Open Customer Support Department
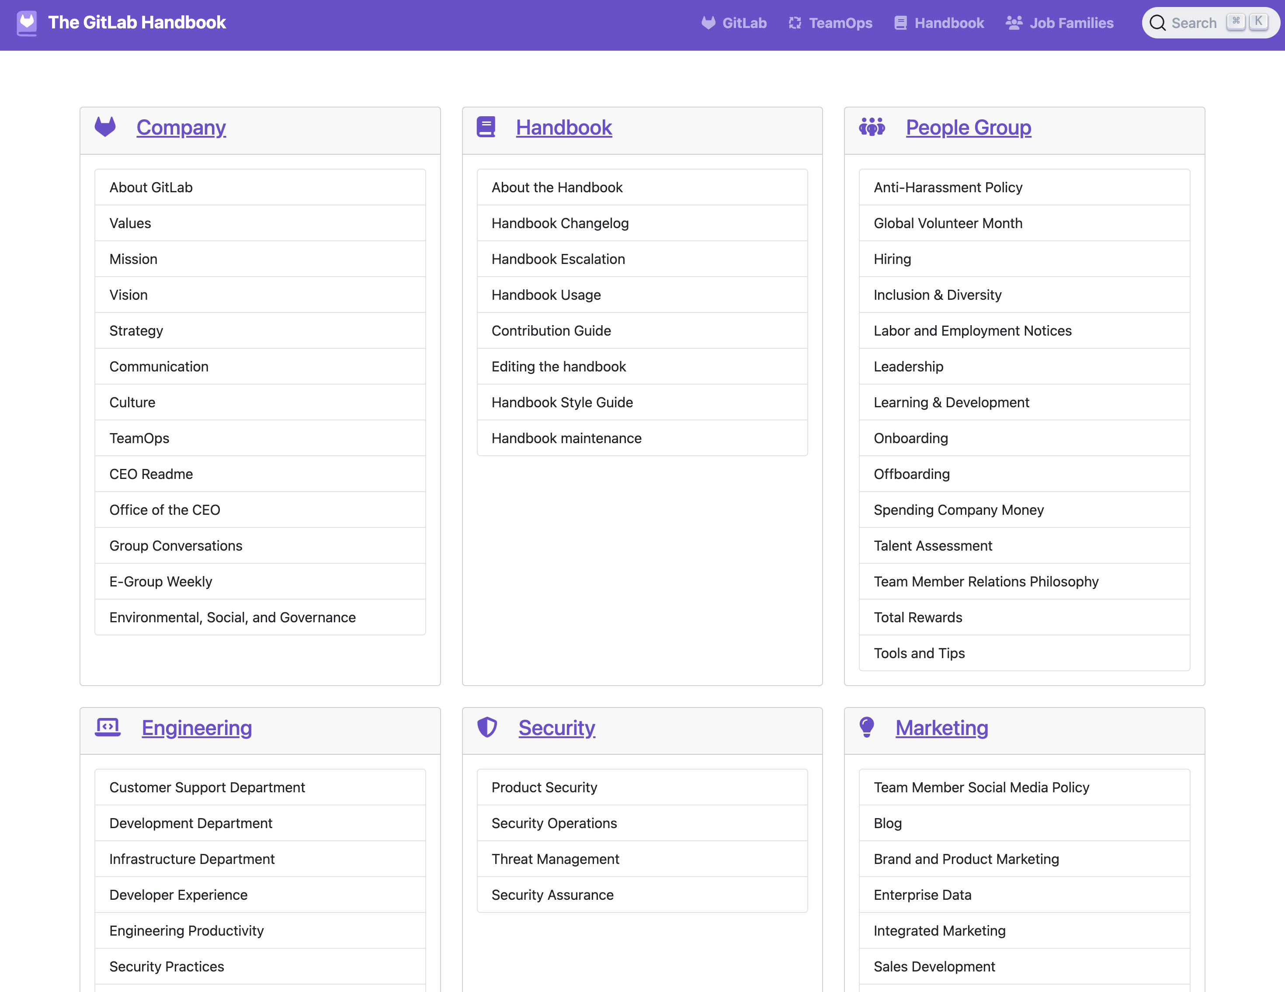 260,787
